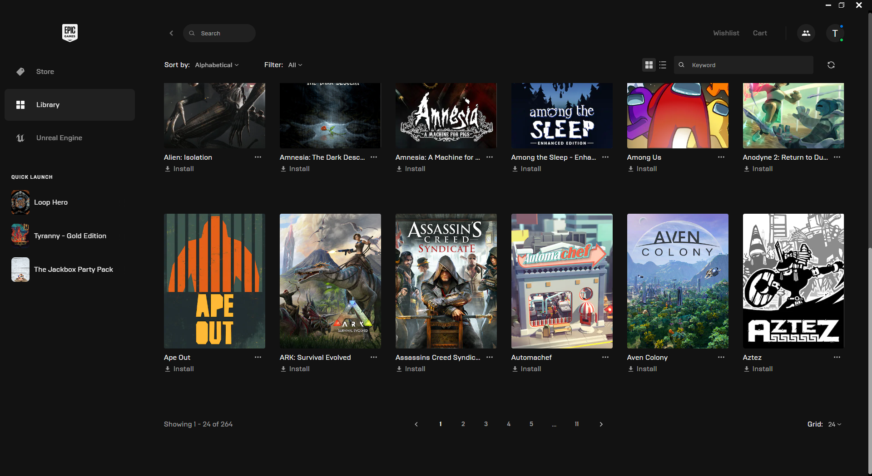Install Aztez
Image resolution: width=872 pixels, height=476 pixels.
point(758,369)
